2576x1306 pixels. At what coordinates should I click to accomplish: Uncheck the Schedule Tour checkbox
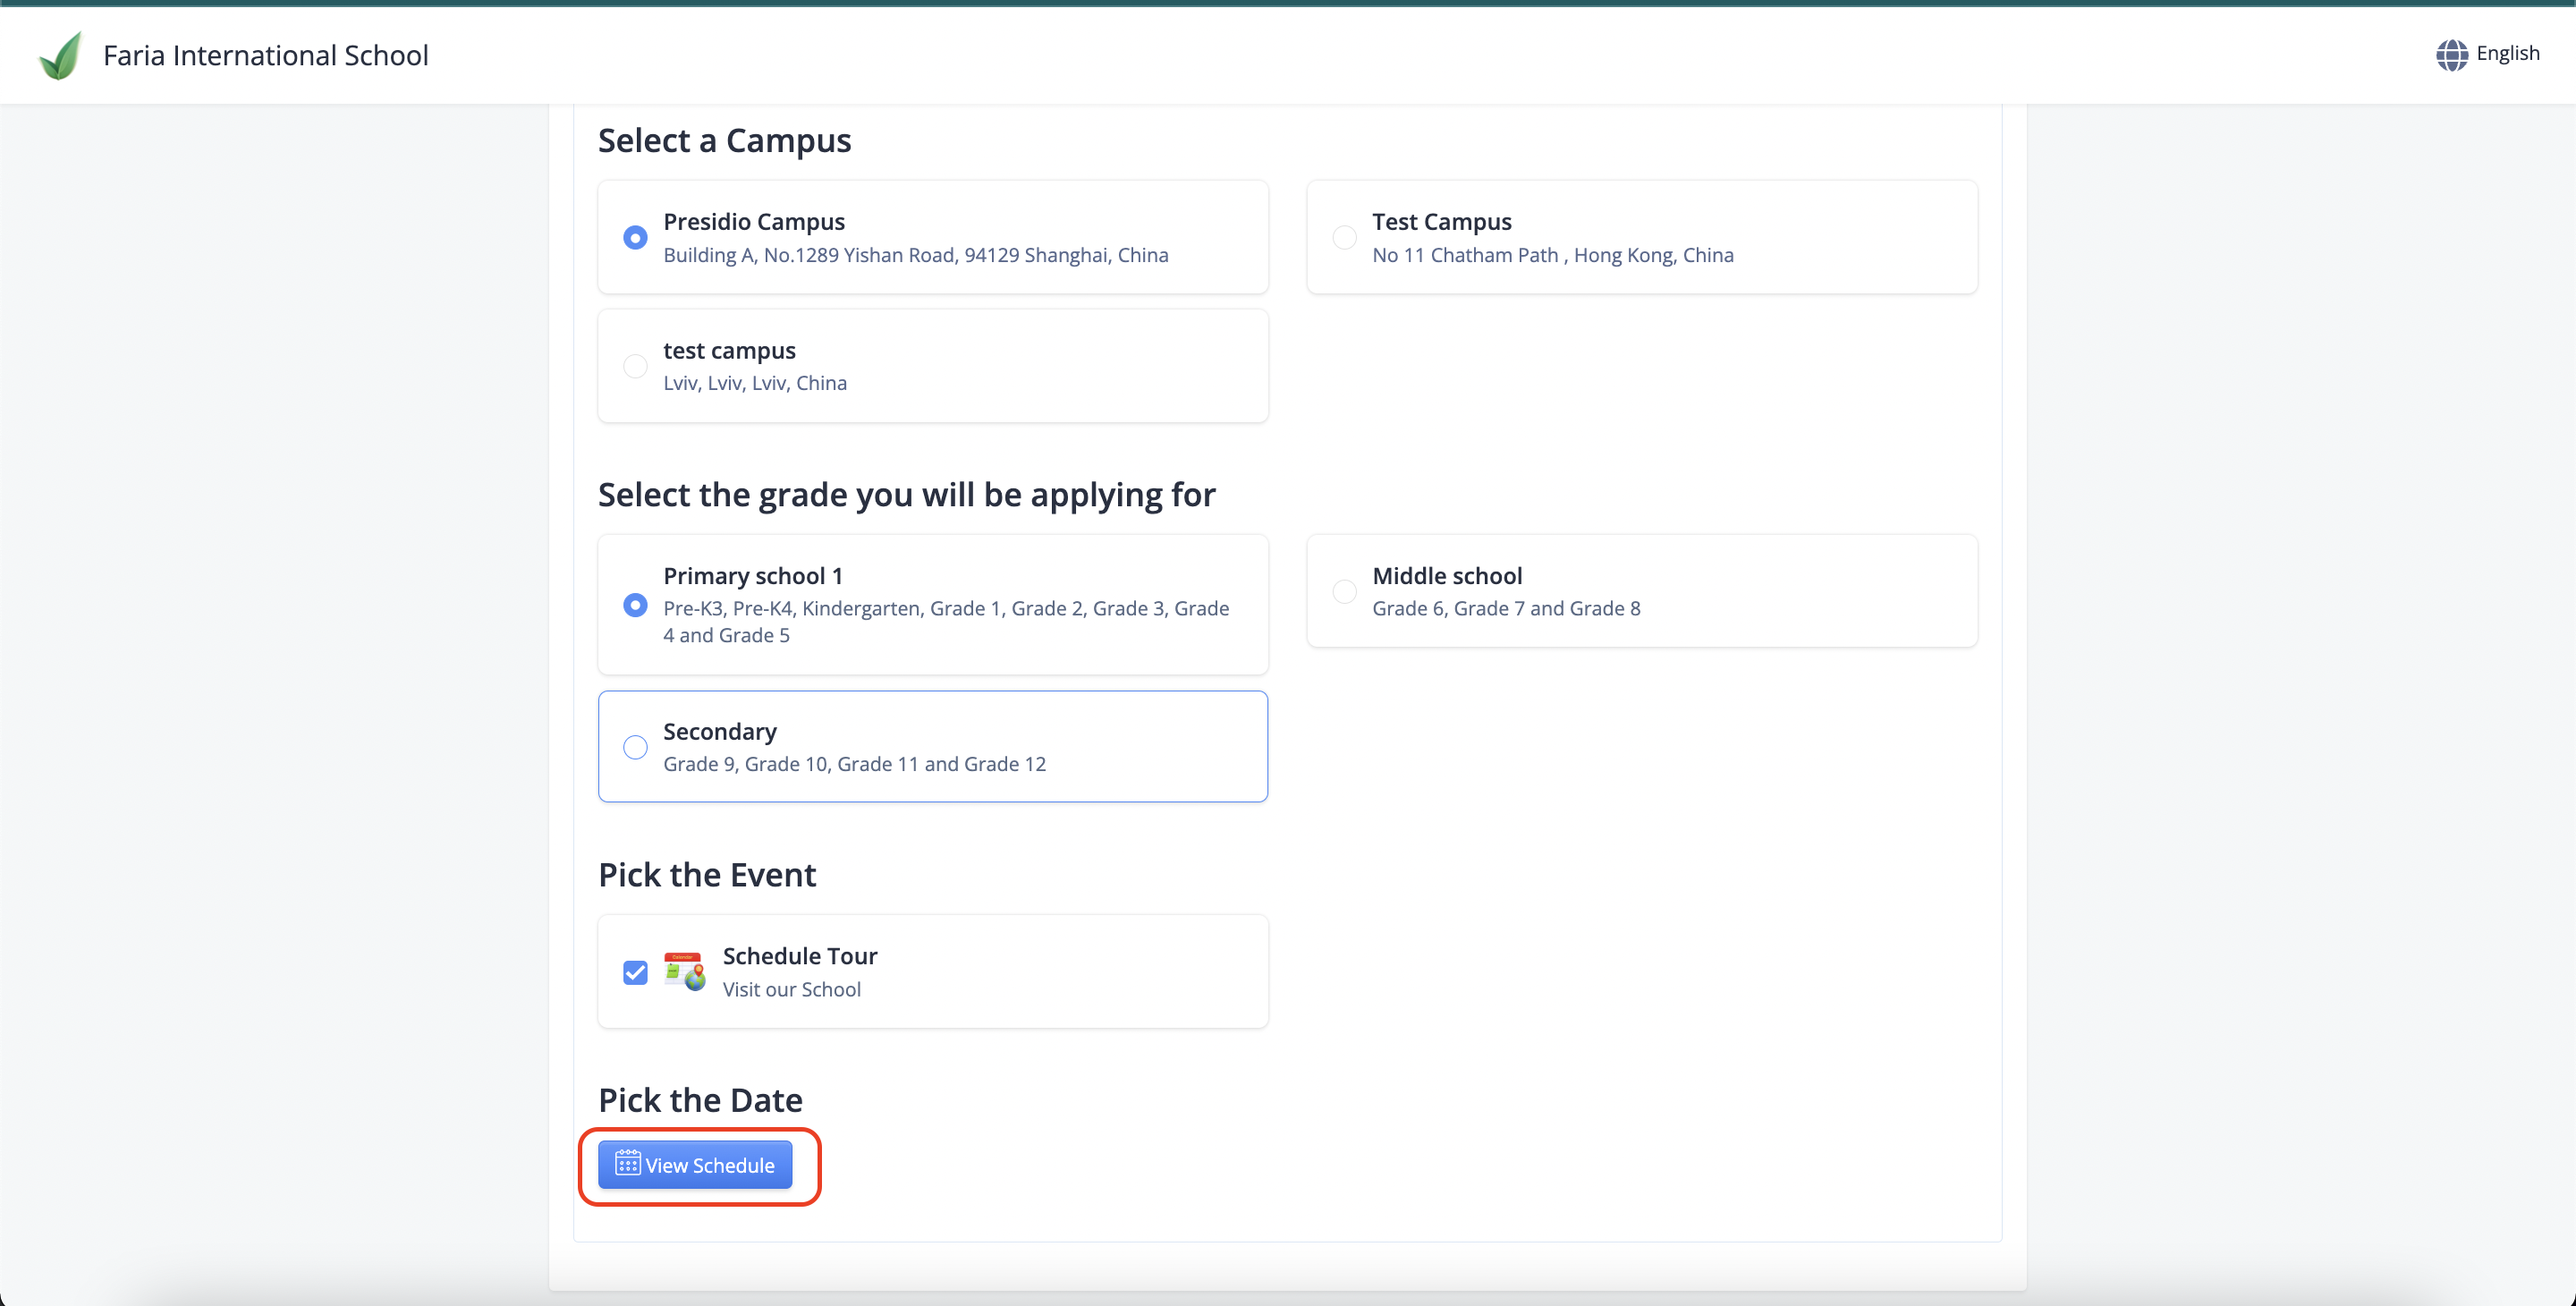pyautogui.click(x=635, y=972)
